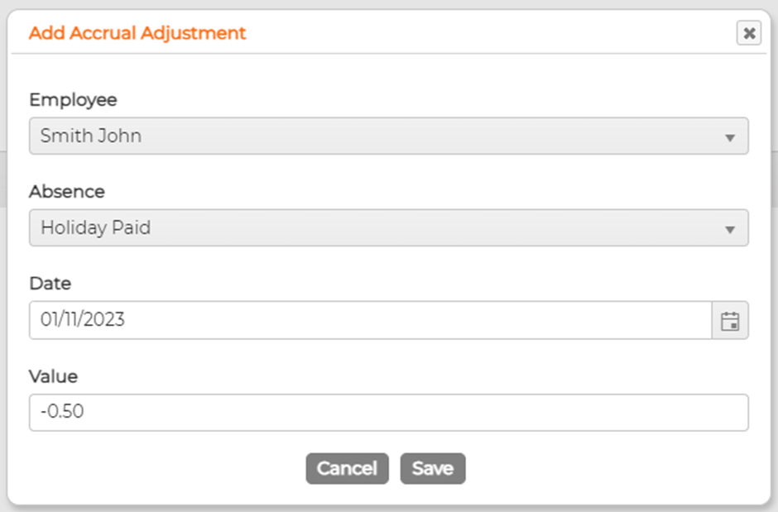Click the Date field label

click(50, 284)
